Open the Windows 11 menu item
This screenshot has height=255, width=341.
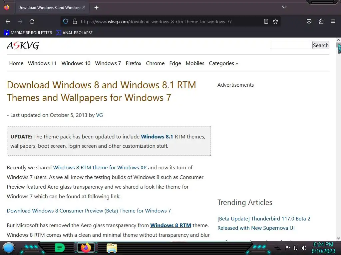pyautogui.click(x=42, y=63)
